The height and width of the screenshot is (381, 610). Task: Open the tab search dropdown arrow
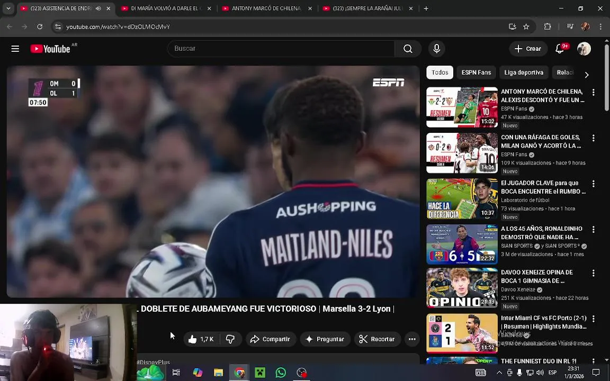(8, 8)
